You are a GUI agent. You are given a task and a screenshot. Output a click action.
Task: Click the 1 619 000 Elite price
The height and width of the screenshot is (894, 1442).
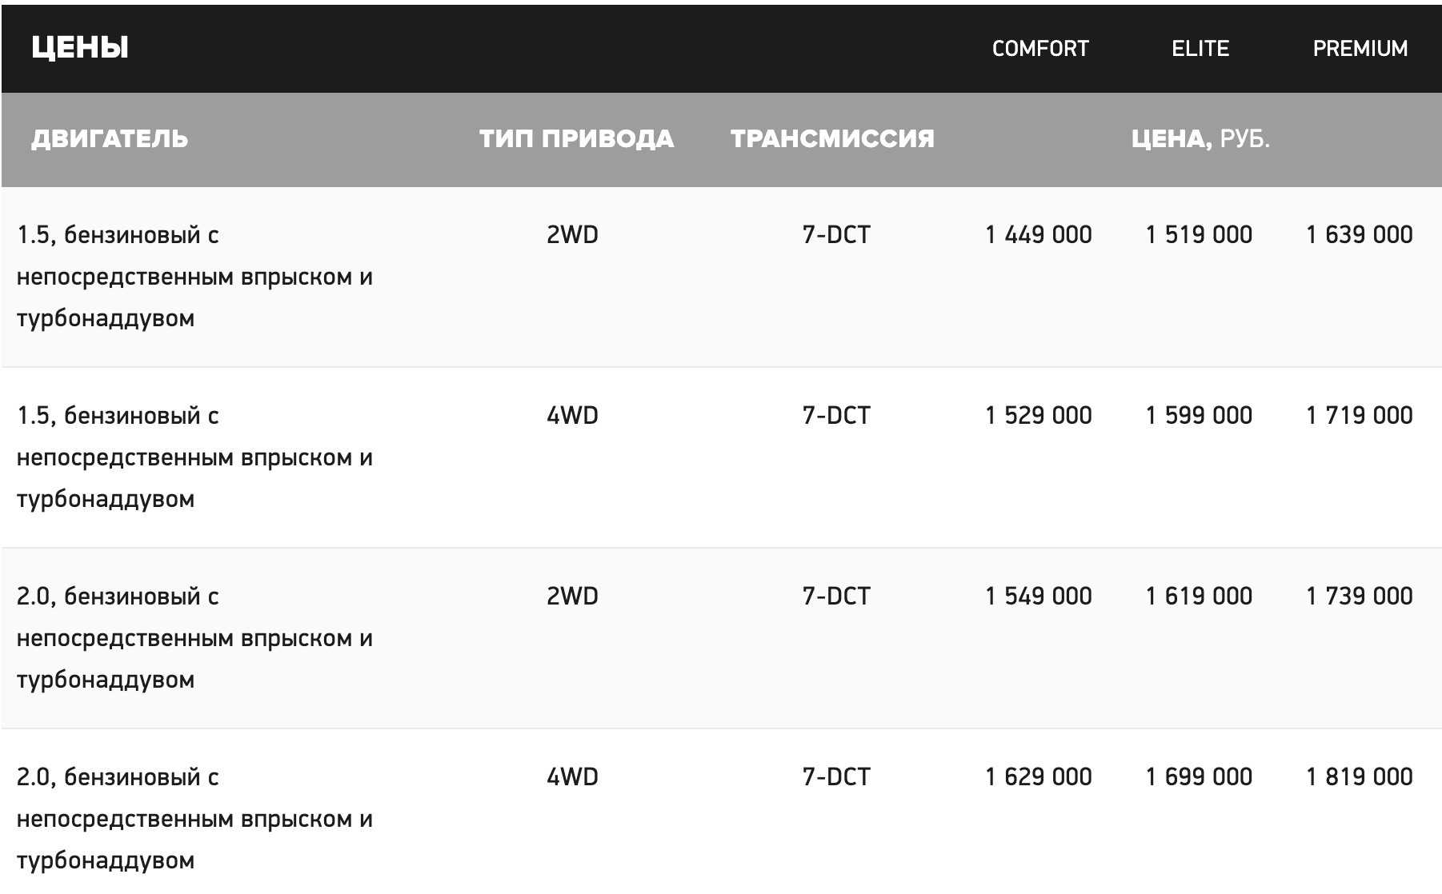[x=1199, y=597]
